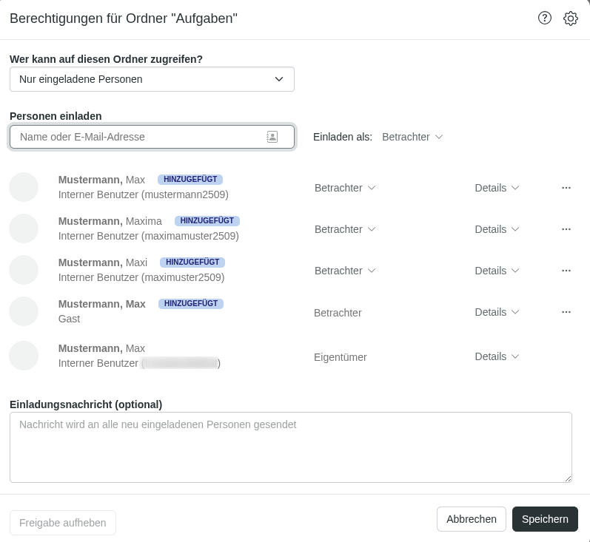590x542 pixels.
Task: Click the Abbrechen button
Action: [471, 519]
